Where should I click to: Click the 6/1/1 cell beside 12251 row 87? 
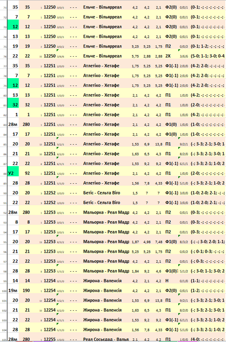point(61,164)
